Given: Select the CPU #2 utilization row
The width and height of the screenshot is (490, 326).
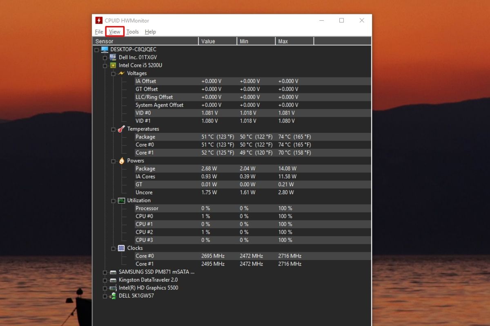Looking at the screenshot, I should [x=253, y=232].
